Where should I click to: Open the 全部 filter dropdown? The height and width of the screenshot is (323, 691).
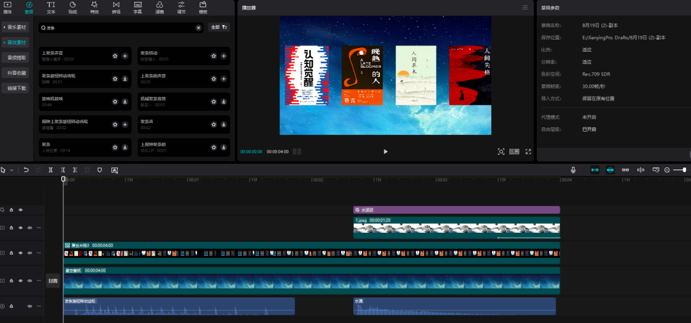coord(219,28)
